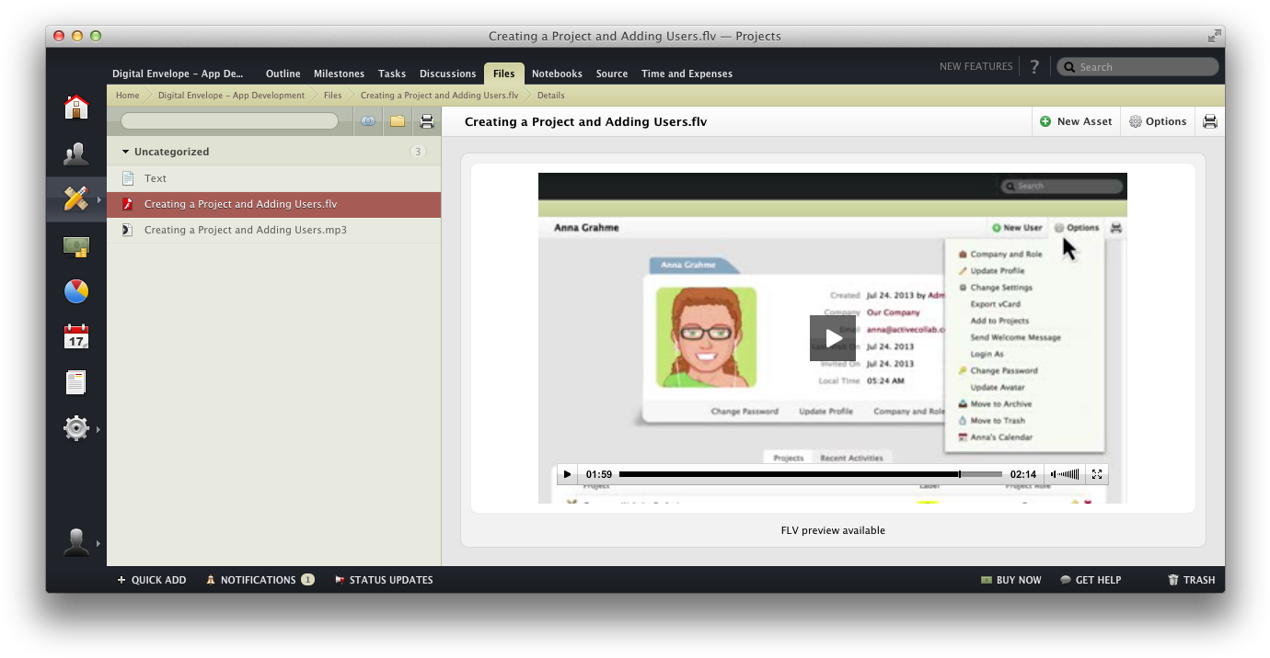
Task: Select the Text file row
Action: (x=274, y=178)
